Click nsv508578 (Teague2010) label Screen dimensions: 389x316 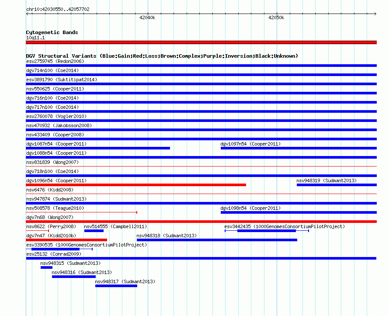55,208
